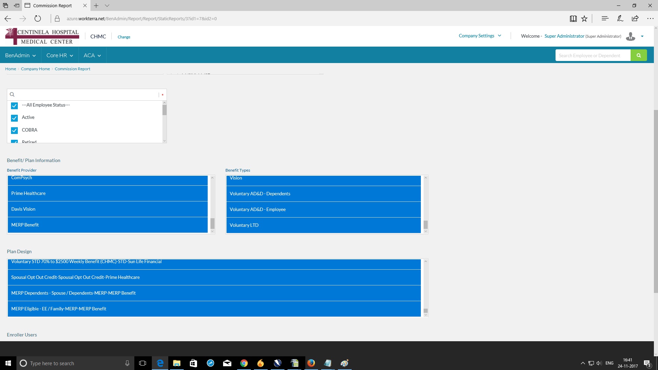Add page to favorites star icon
Image resolution: width=658 pixels, height=370 pixels.
[x=584, y=18]
